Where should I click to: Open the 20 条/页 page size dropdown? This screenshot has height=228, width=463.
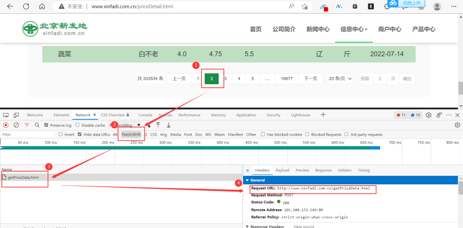point(340,79)
